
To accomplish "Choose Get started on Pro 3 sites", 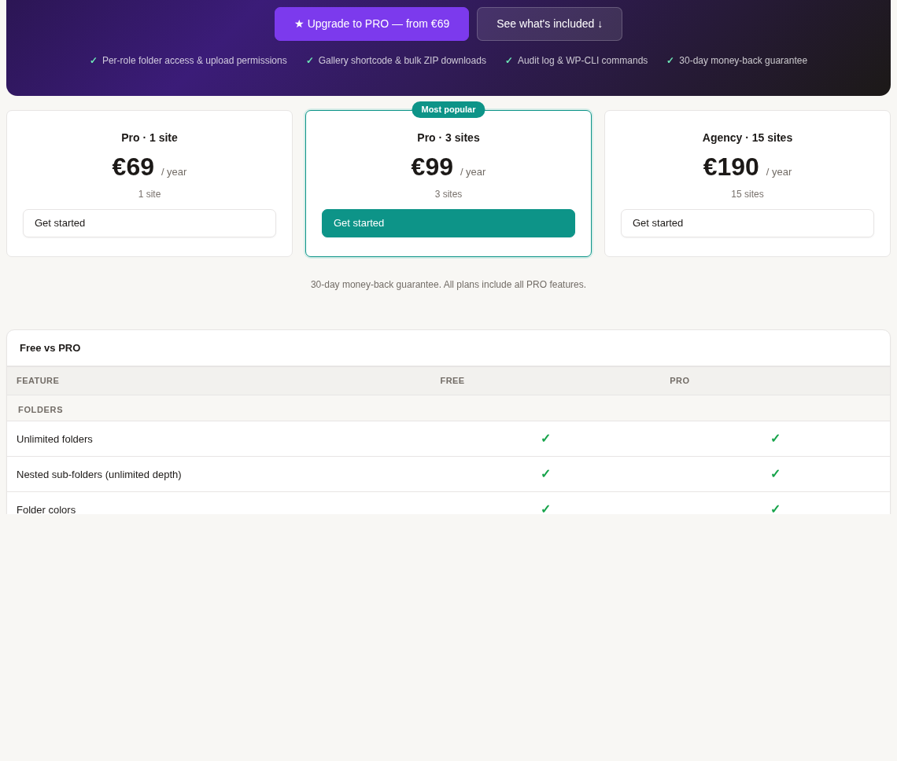I will (448, 223).
